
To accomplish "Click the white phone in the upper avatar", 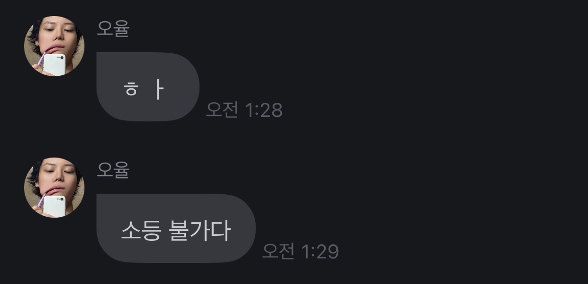I will pyautogui.click(x=55, y=65).
